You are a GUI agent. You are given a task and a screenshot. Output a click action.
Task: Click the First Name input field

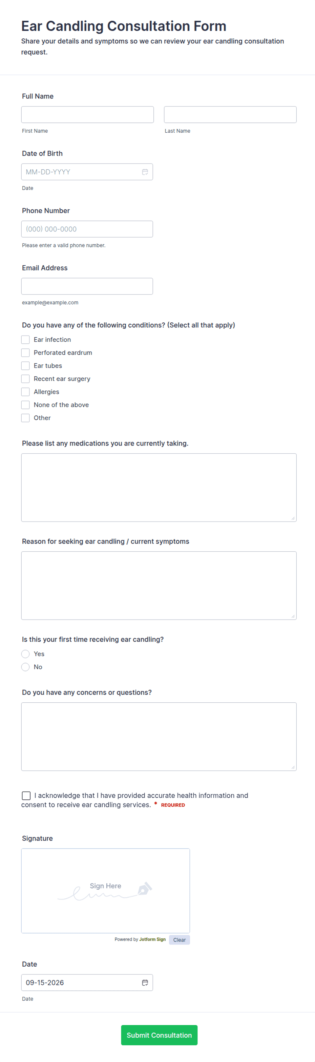coord(88,115)
